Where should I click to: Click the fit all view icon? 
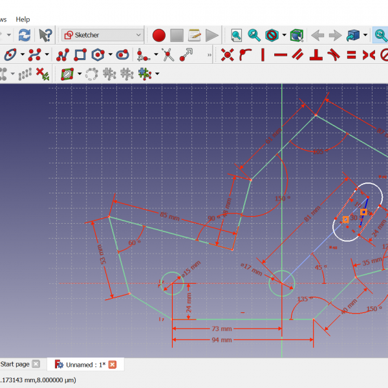tap(237, 35)
